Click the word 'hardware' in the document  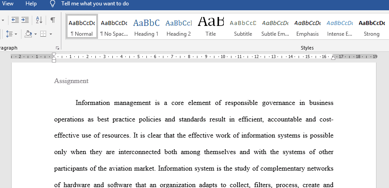tap(77, 185)
